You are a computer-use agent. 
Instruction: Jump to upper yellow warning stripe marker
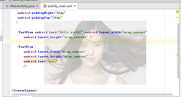[177, 17]
